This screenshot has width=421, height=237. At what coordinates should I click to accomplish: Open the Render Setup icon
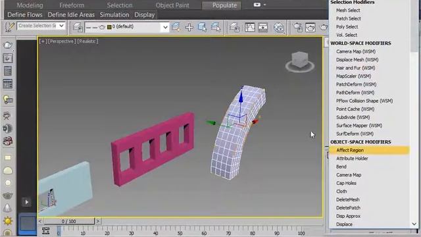point(298,27)
